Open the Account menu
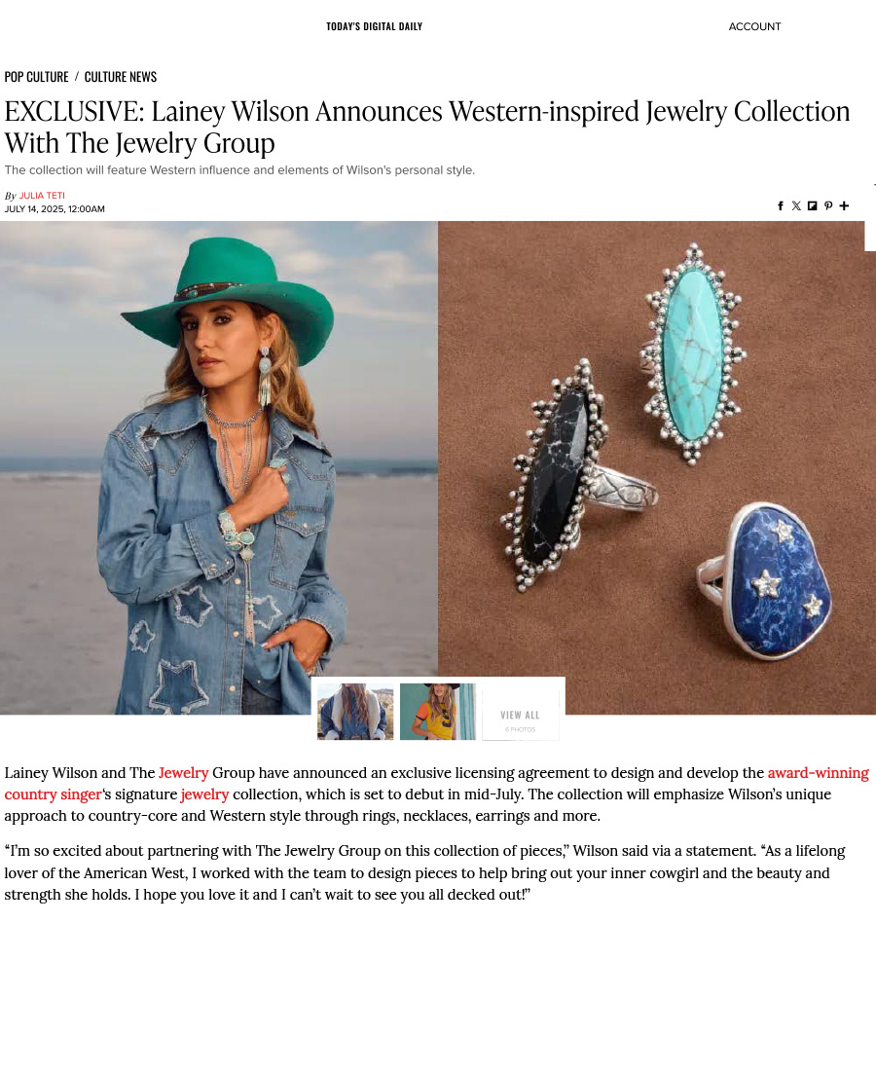Image resolution: width=876 pixels, height=1071 pixels. 754,26
